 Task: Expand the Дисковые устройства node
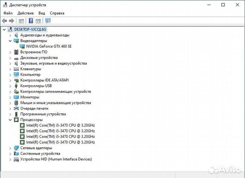pyautogui.click(x=10, y=58)
